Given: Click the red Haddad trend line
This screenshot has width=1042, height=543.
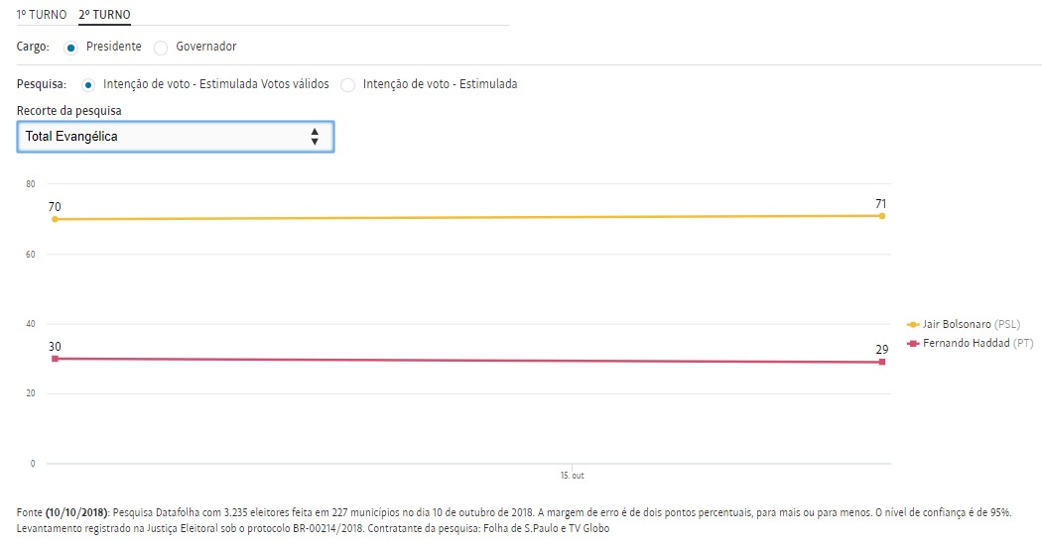Looking at the screenshot, I should point(466,360).
